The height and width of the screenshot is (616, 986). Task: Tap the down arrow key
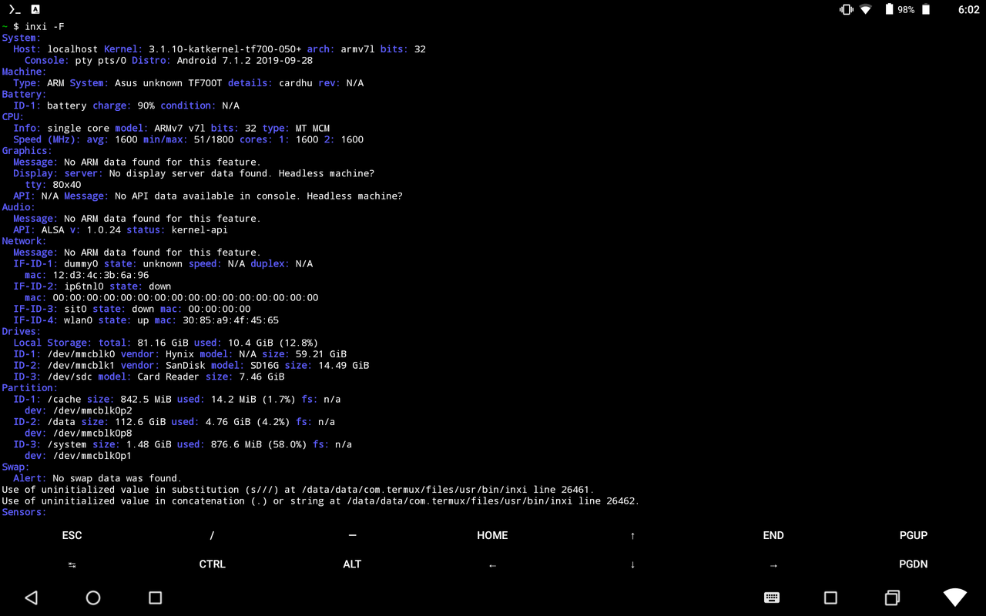pos(632,564)
